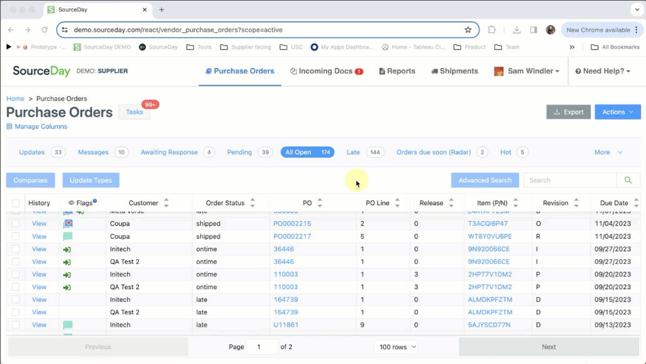This screenshot has width=646, height=364.
Task: Sort by the Item (P/N) column arrows
Action: coord(515,203)
